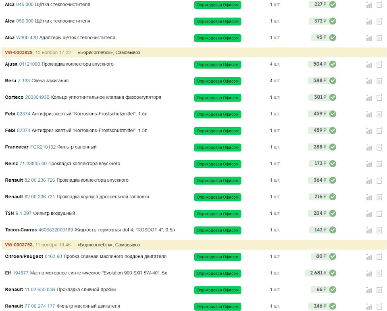
Task: Click green checkmark beside the 504 ₽ price
Action: point(333,64)
